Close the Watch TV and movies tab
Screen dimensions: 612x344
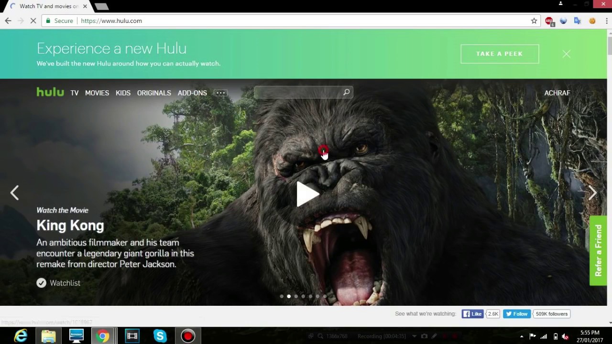tap(85, 6)
